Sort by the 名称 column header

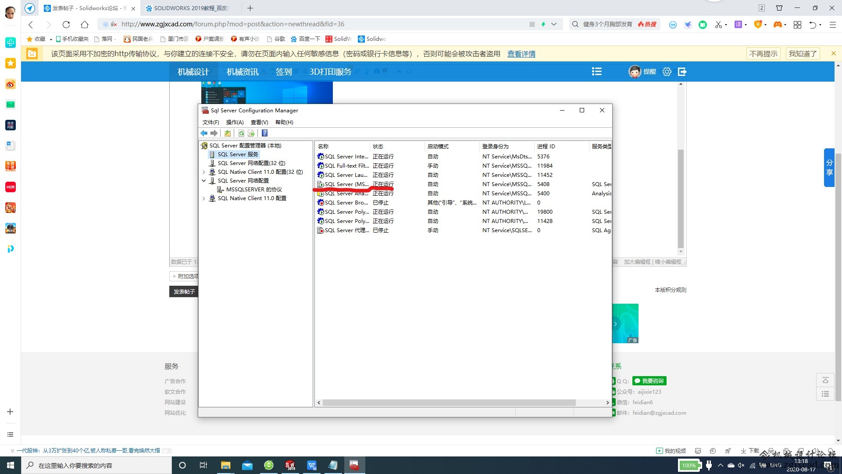pos(343,147)
